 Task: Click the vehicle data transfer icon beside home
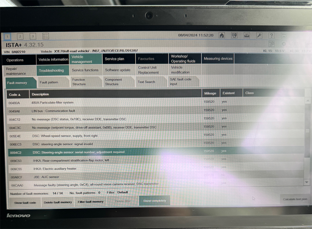pyautogui.click(x=234, y=36)
